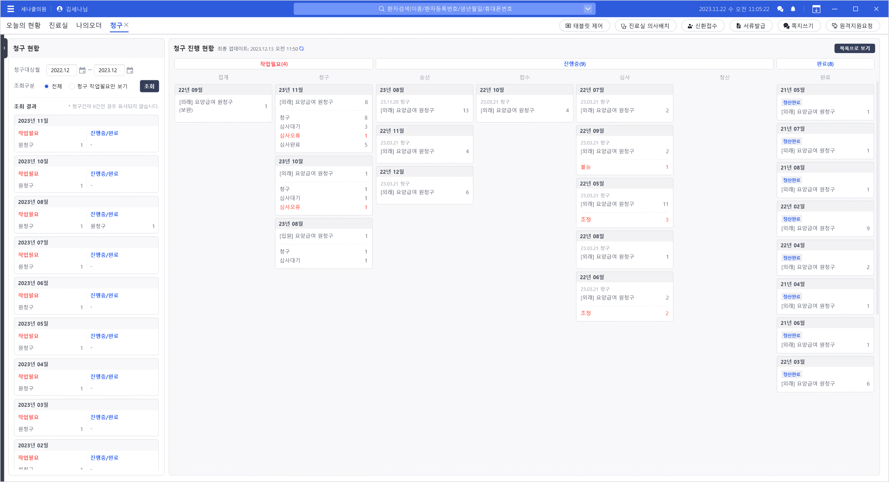Refresh the last update time icon
The image size is (889, 482).
[302, 49]
